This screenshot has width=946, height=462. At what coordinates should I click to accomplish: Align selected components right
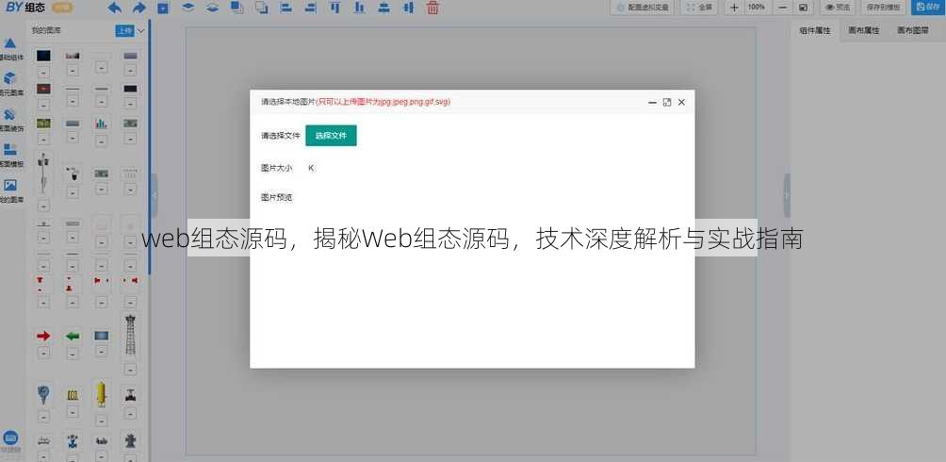(310, 8)
